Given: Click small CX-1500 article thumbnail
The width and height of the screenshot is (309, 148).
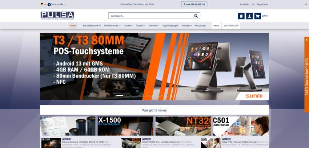Looking at the screenshot, I should (x=51, y=143).
